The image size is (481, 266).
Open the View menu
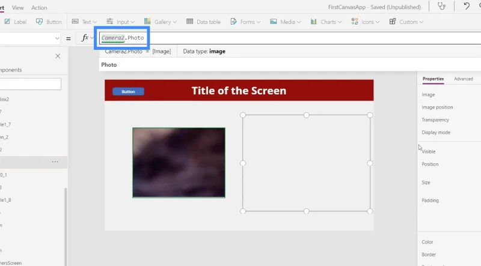pyautogui.click(x=18, y=8)
